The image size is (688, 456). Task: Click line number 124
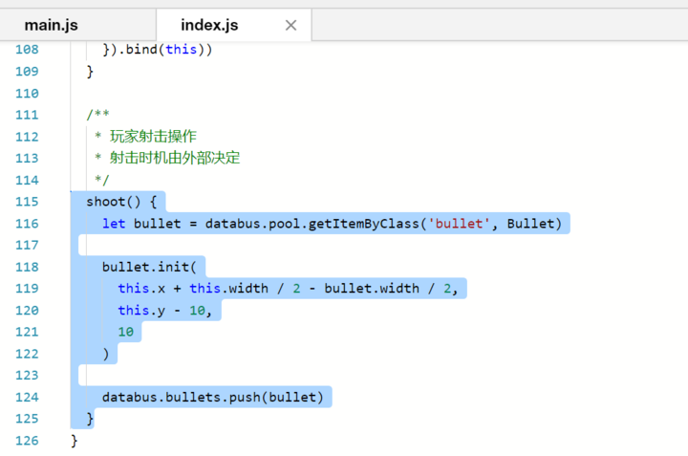pos(27,397)
